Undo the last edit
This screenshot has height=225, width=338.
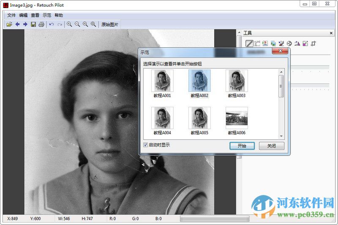click(x=51, y=24)
